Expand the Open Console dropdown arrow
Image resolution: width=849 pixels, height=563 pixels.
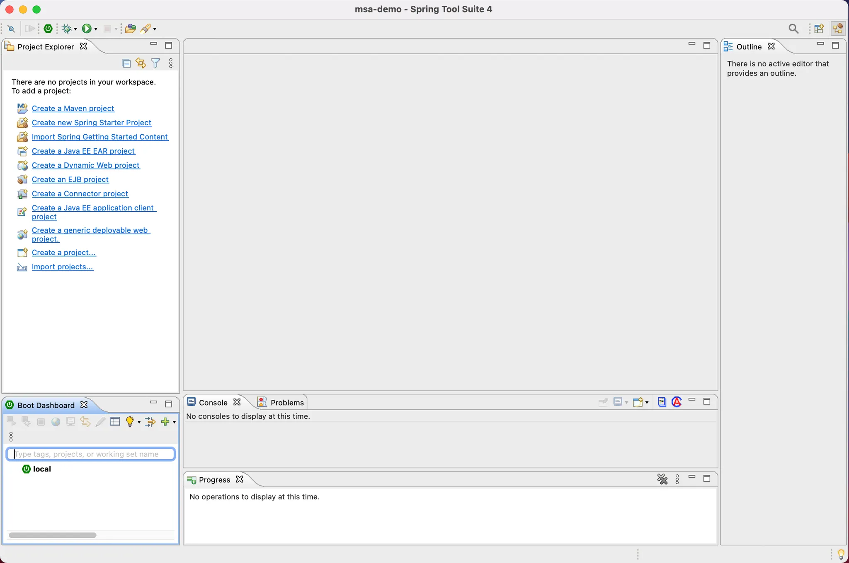(x=647, y=402)
